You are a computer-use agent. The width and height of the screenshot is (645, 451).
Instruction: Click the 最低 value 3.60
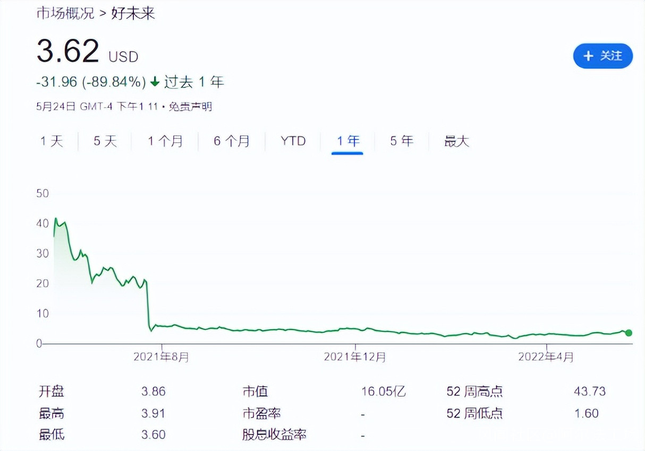(154, 435)
